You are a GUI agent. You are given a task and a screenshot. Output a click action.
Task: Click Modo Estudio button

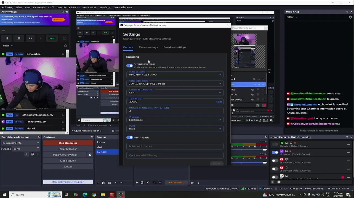tap(68, 161)
